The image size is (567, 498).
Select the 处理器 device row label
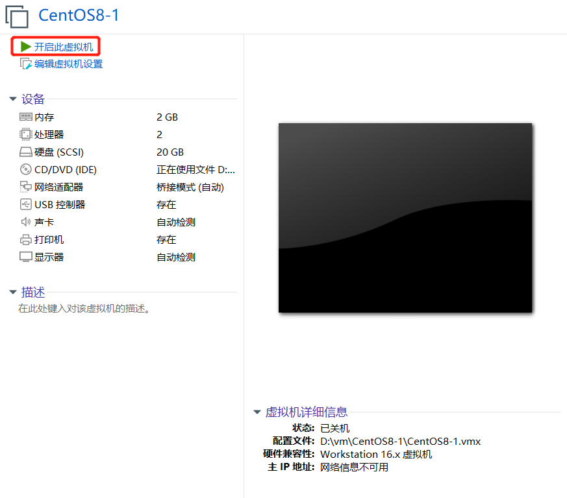click(x=49, y=134)
